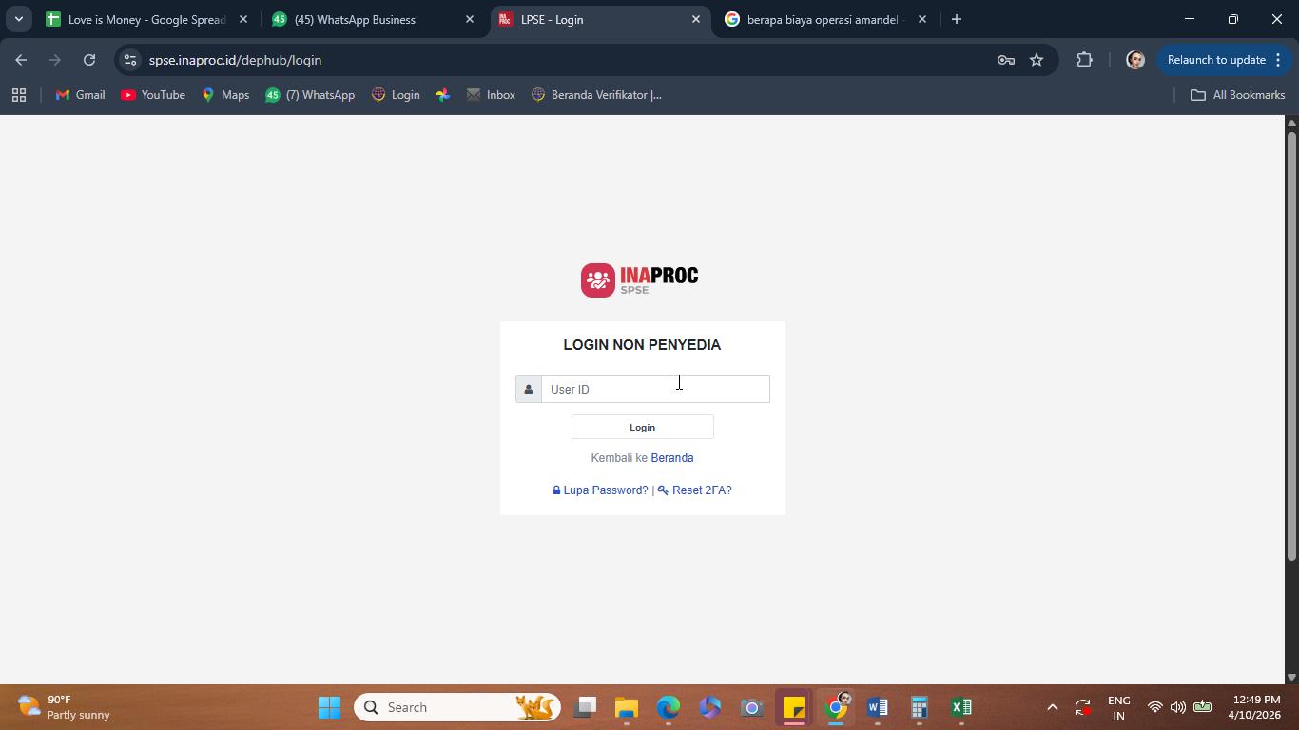The width and height of the screenshot is (1299, 730).
Task: Open the Chrome apps grid shortcut
Action: coord(19,95)
